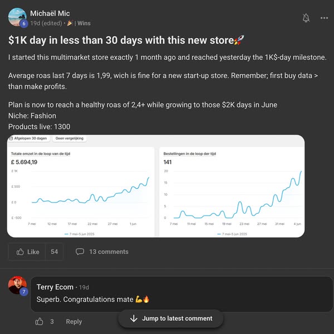Open Michaël Mic's profile name link
Image resolution: width=334 pixels, height=334 pixels.
tap(50, 13)
